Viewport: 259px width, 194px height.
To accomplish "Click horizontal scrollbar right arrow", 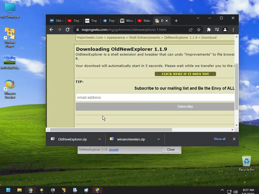I will click(x=232, y=130).
